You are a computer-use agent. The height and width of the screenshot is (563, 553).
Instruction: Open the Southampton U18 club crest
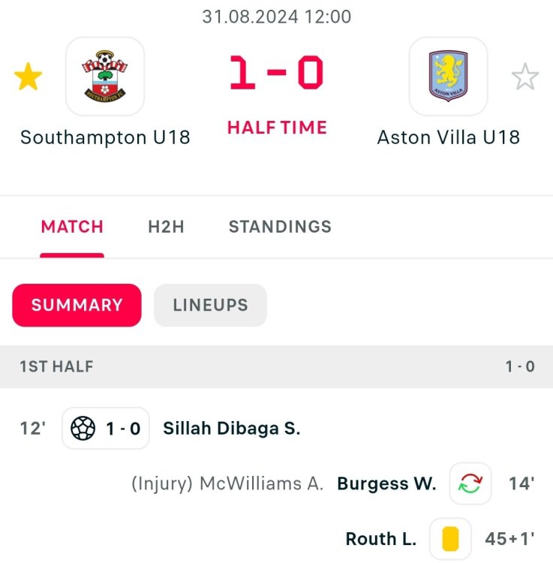click(x=105, y=77)
